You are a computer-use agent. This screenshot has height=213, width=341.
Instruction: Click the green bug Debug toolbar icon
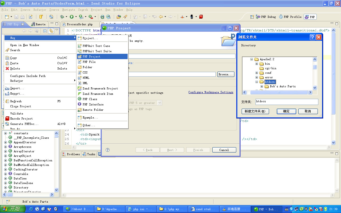coord(62,17)
